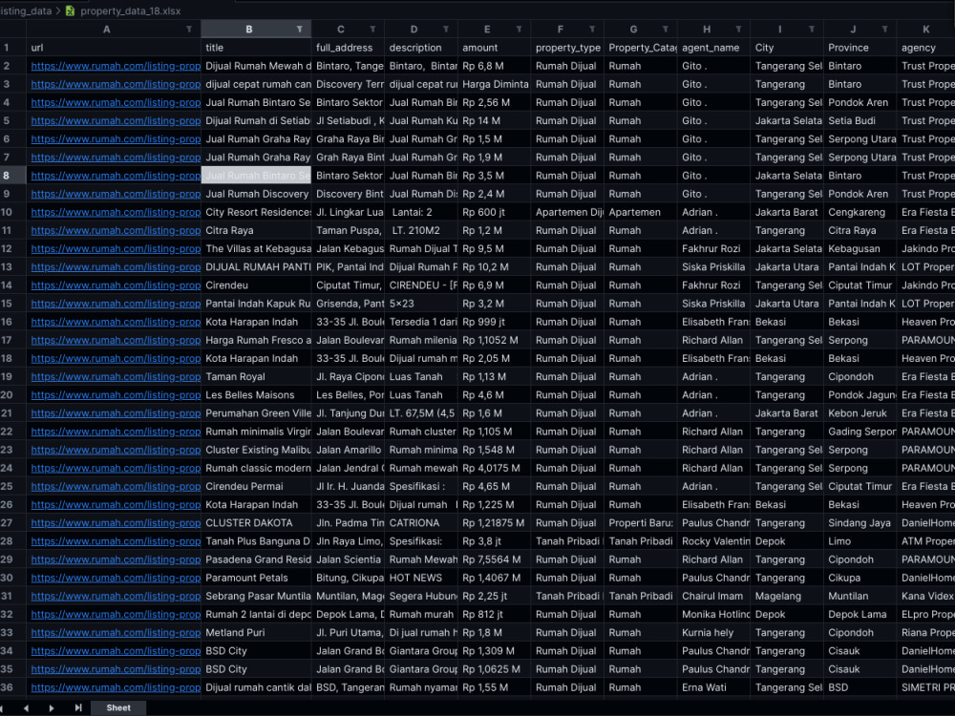
Task: Click the 'Citra Raya' title cell
Action: coord(256,230)
